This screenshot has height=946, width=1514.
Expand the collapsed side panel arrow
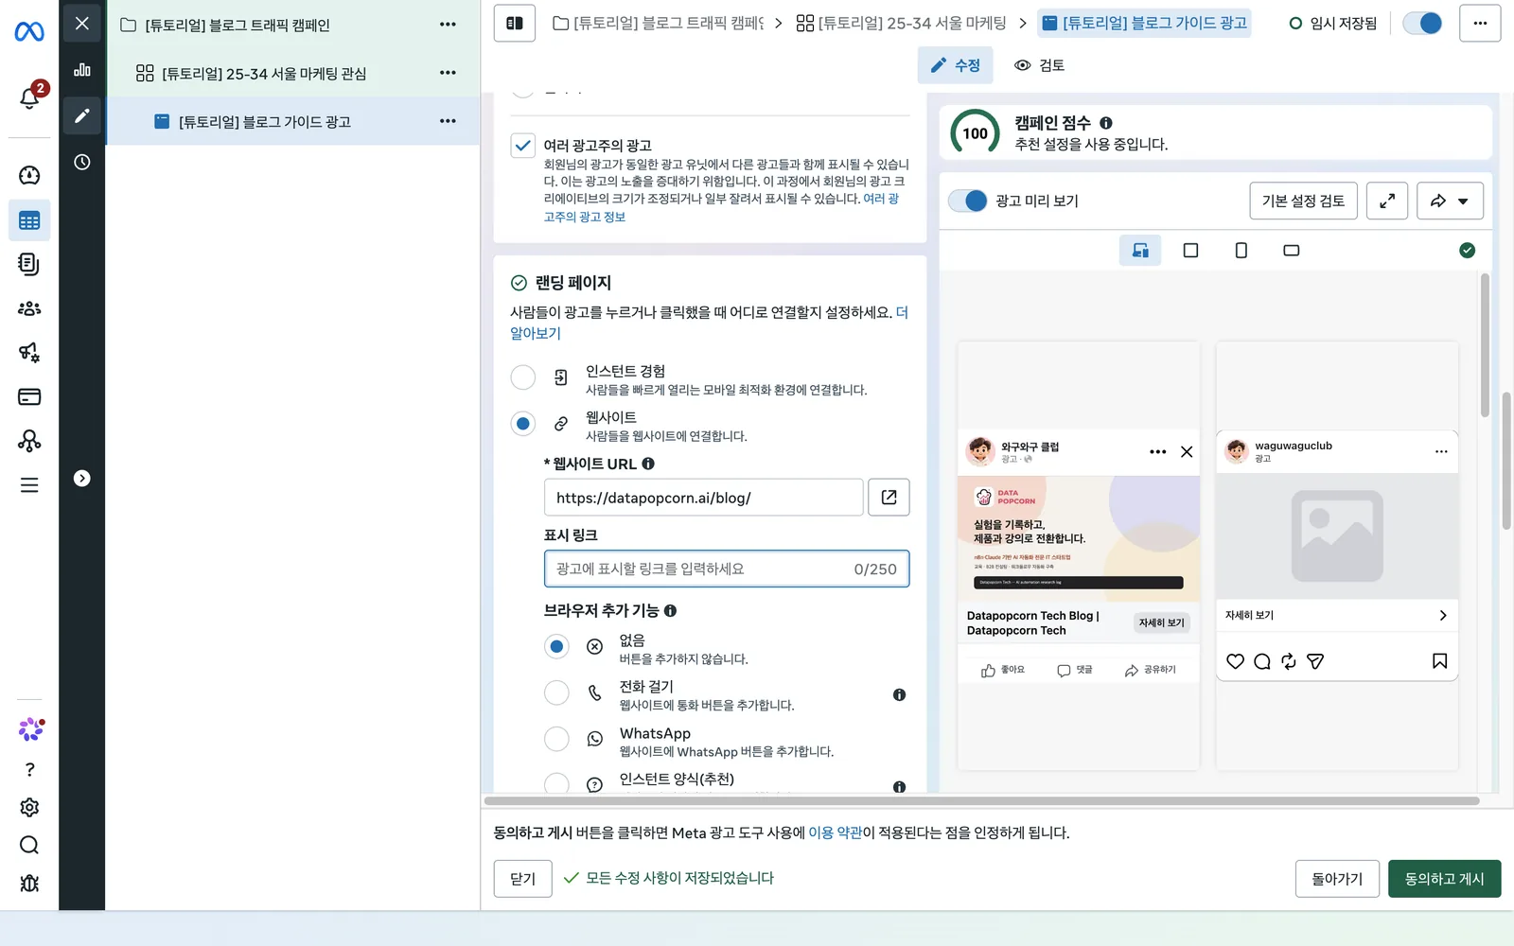point(82,479)
